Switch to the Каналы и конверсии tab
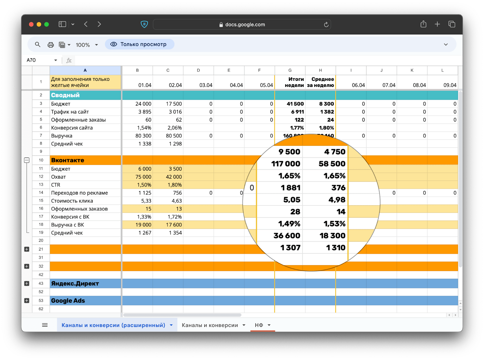This screenshot has height=360, width=484. pyautogui.click(x=210, y=325)
